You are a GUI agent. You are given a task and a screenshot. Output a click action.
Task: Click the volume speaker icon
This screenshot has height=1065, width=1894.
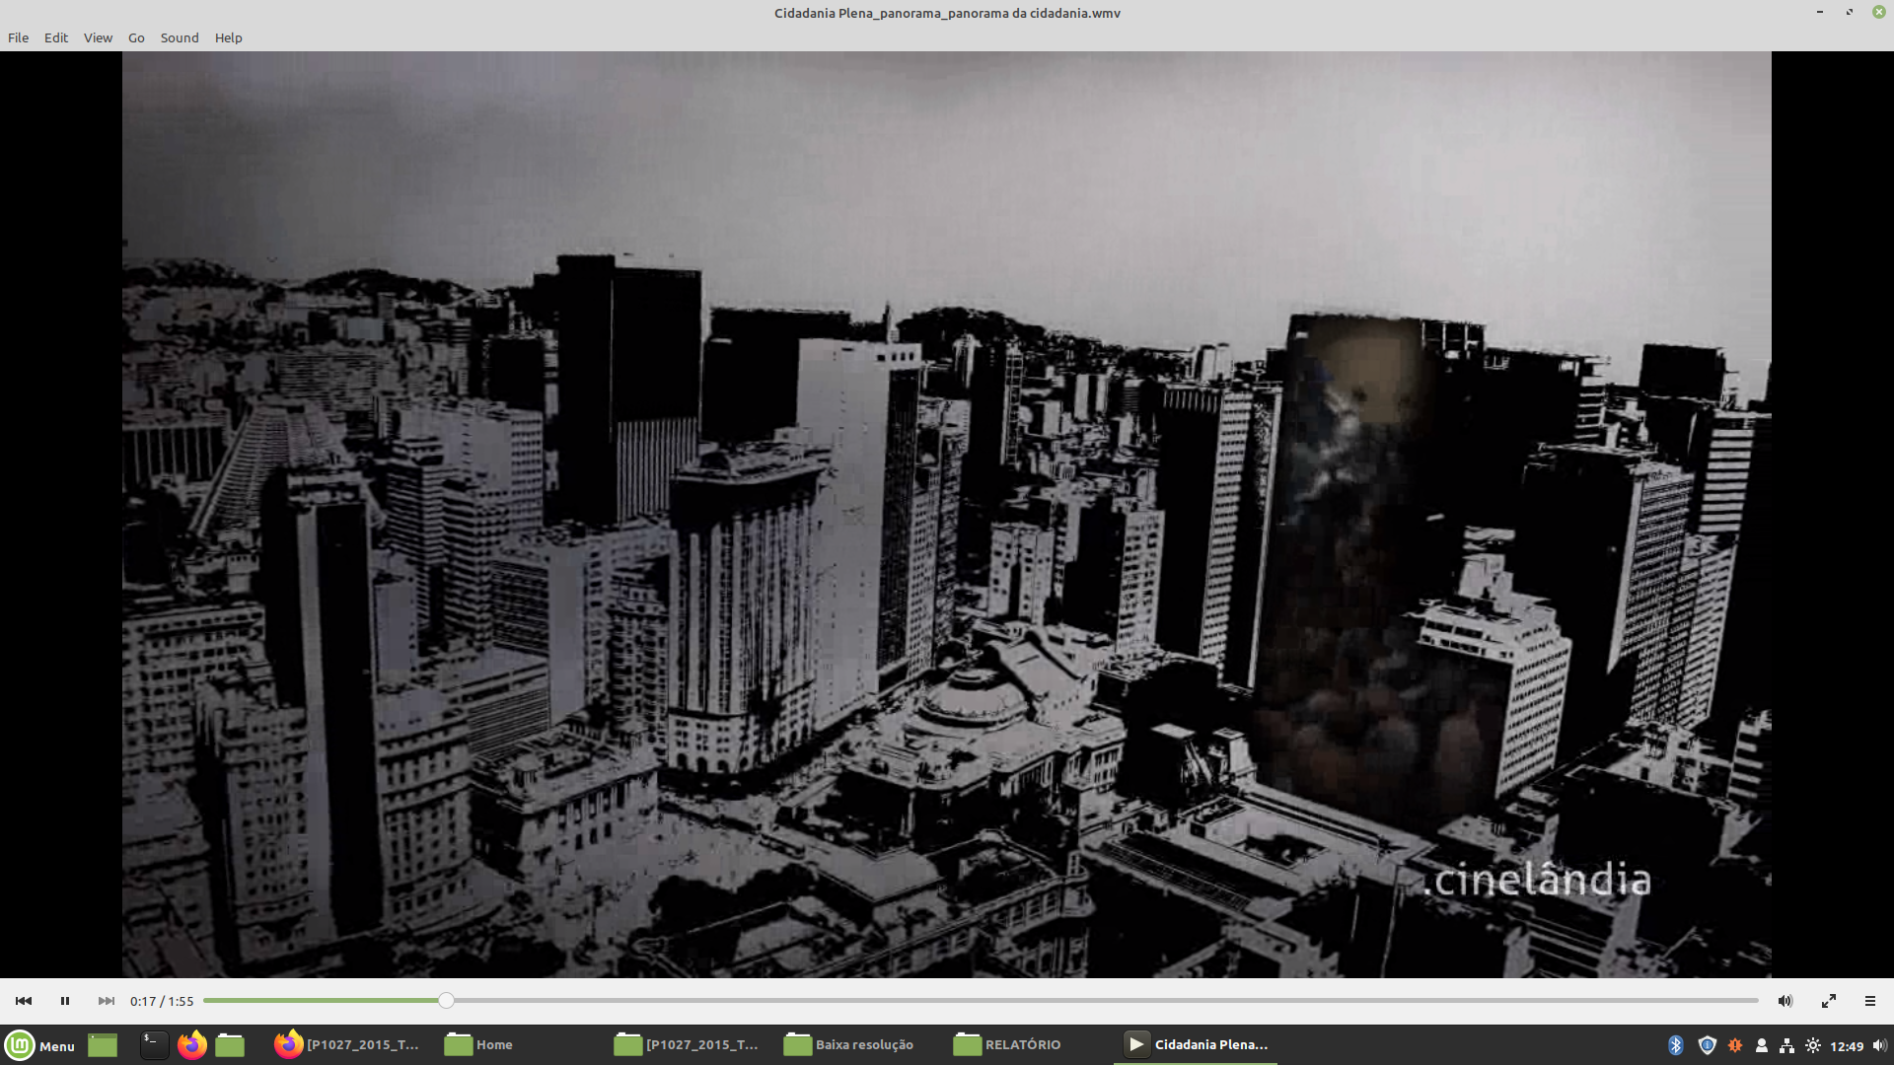click(1785, 1001)
